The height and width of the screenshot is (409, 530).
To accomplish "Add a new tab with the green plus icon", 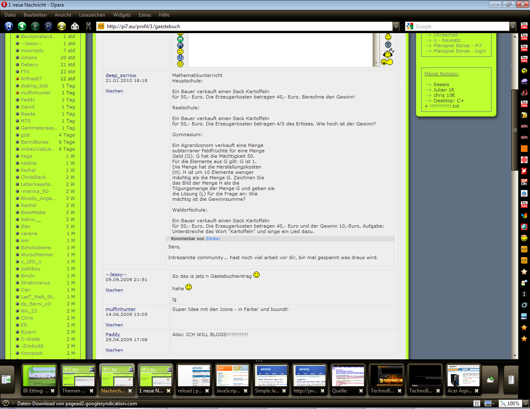I will (x=490, y=379).
